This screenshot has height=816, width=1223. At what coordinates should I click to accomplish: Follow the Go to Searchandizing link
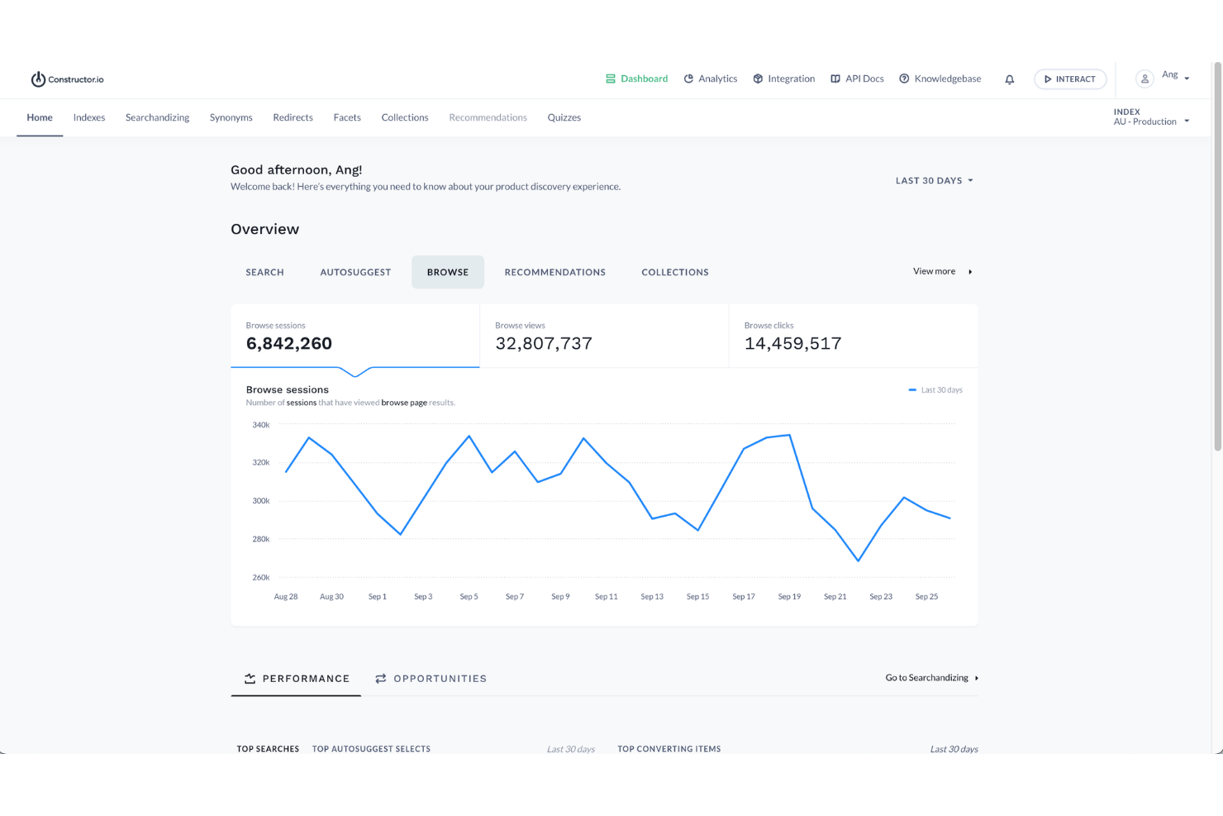932,678
